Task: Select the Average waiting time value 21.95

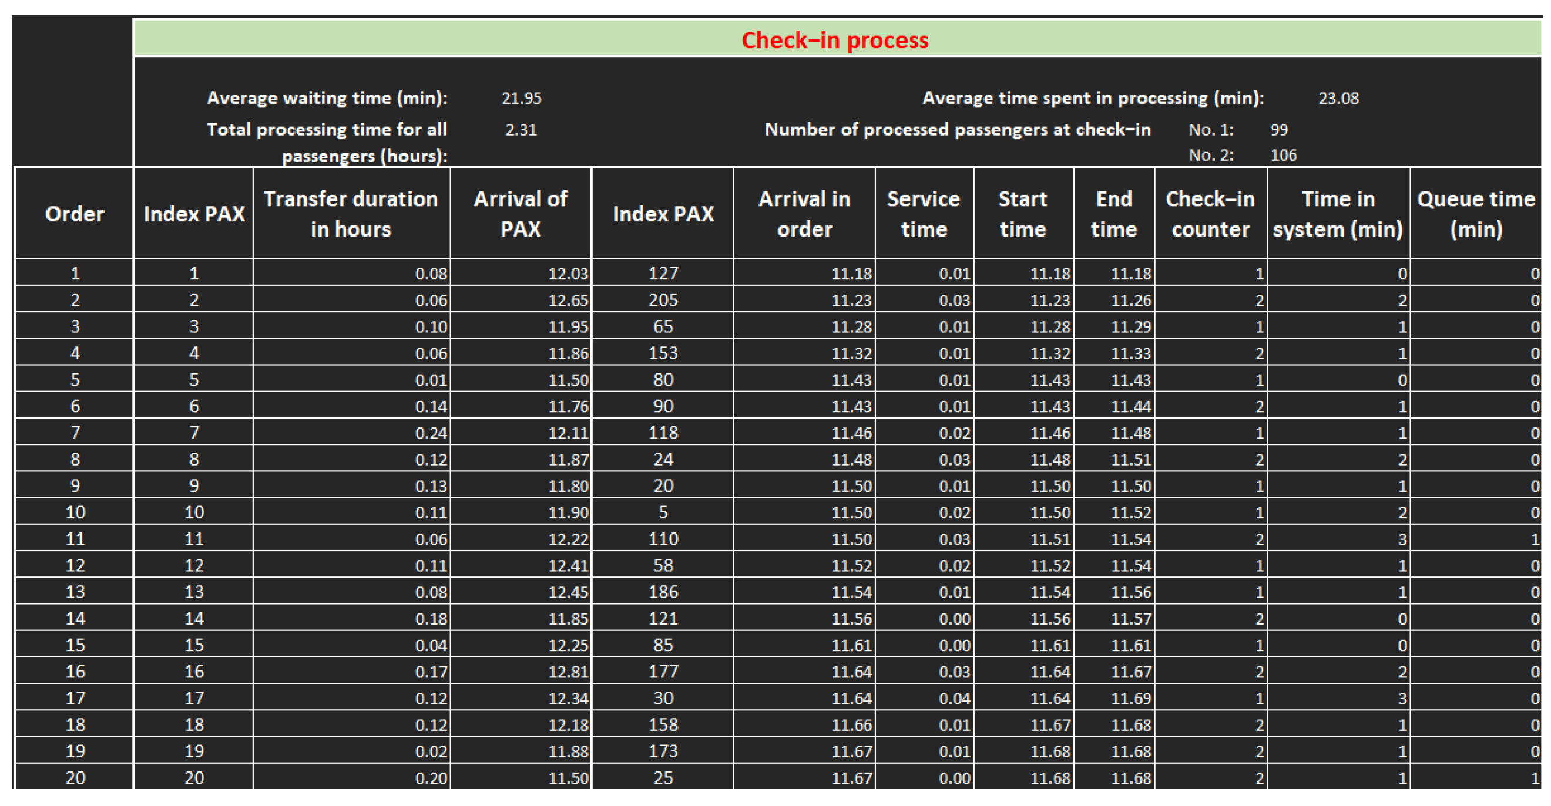Action: (x=522, y=98)
